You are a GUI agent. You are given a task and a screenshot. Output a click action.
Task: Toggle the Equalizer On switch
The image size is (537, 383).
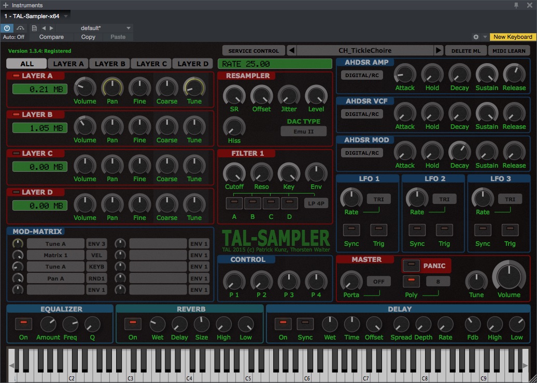pos(24,323)
